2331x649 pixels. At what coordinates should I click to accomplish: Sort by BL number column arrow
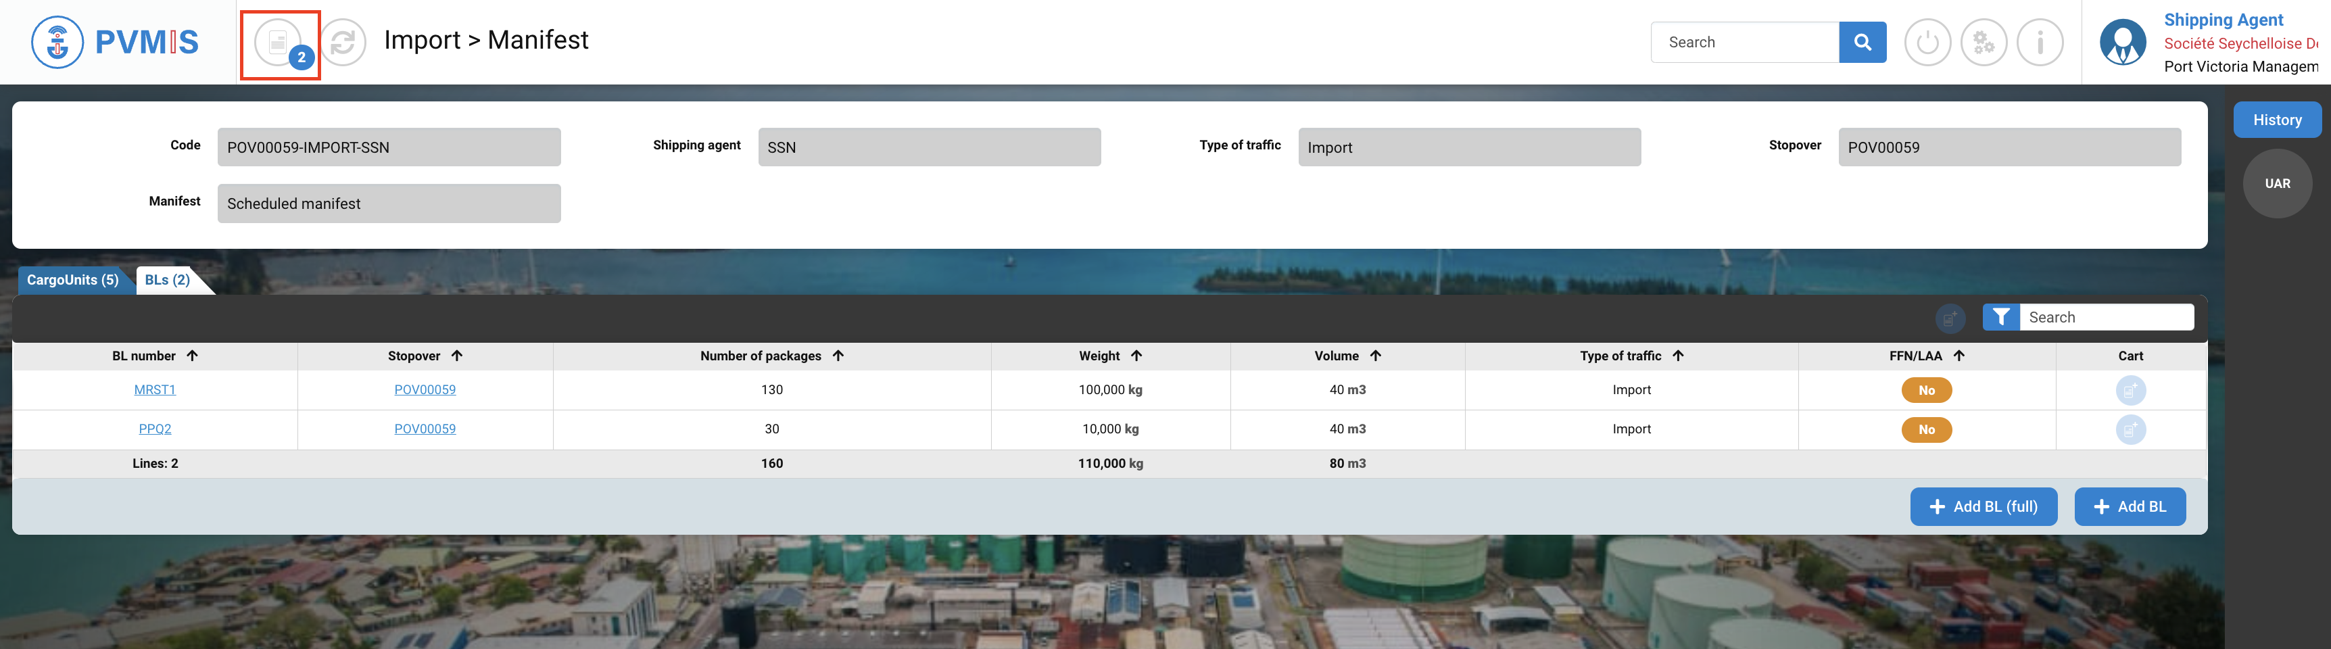[x=193, y=356]
